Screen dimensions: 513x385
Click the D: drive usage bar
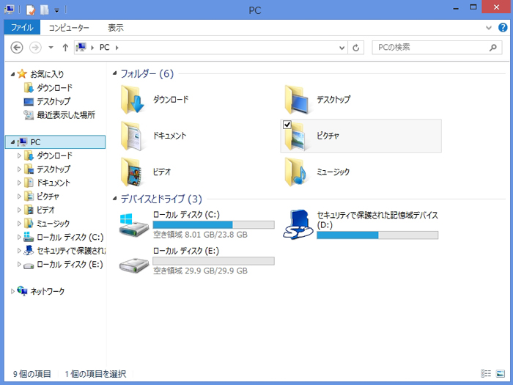tap(377, 235)
